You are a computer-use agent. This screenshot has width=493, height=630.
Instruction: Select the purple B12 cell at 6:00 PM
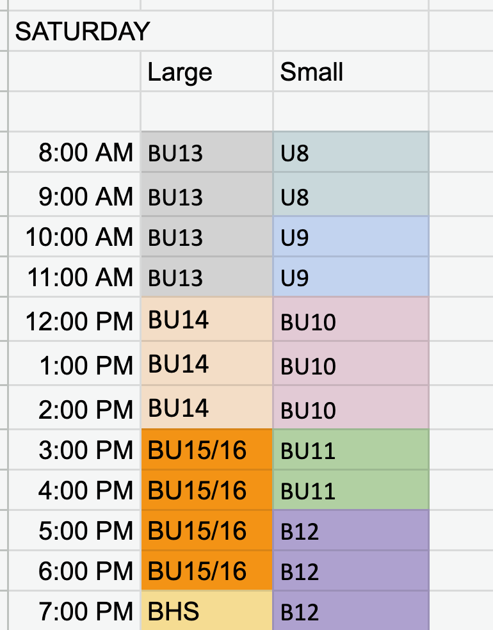350,570
